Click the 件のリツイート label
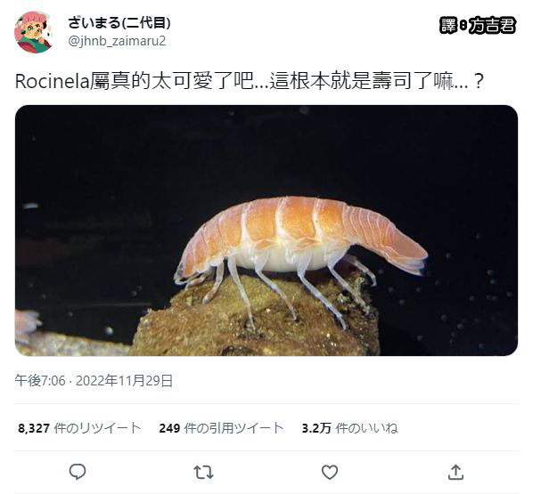 coord(97,428)
